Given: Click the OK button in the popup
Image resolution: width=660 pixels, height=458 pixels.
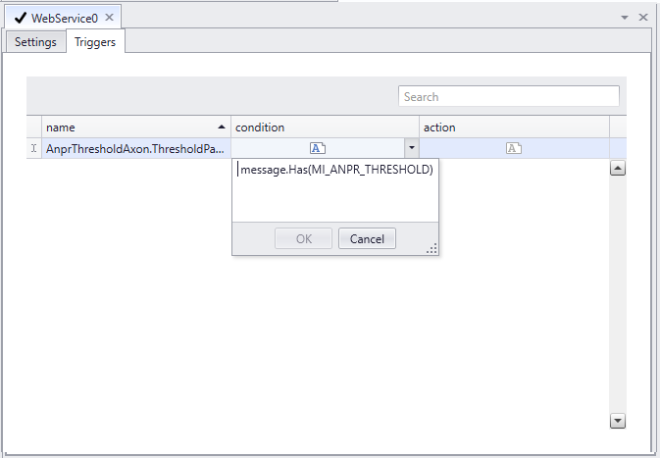Looking at the screenshot, I should pos(303,238).
